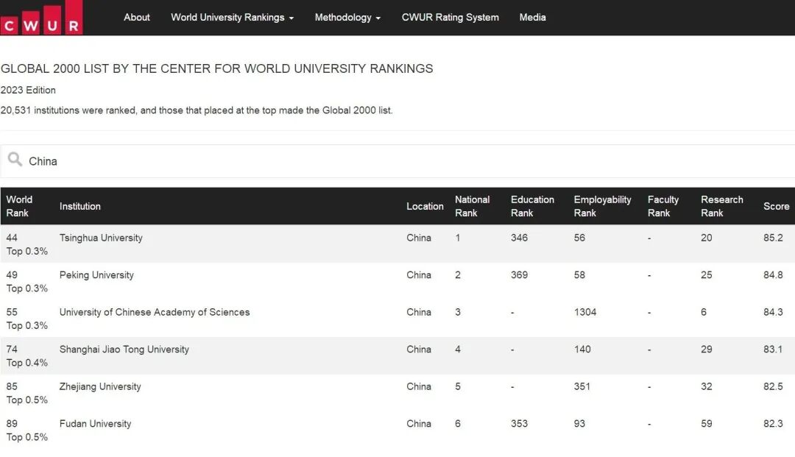Screen dimensions: 795x457
Task: Sort by World Rank column header
Action: click(x=19, y=206)
